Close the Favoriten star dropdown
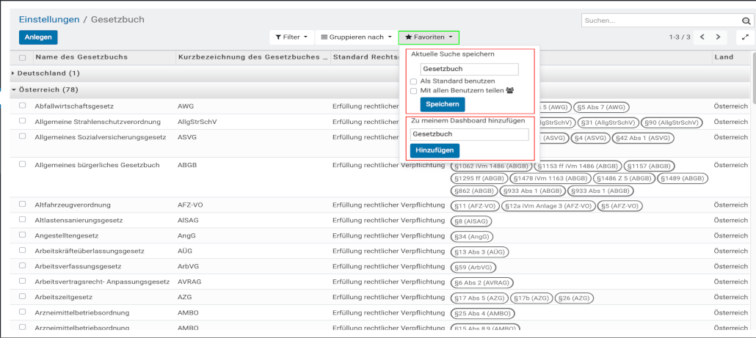 pyautogui.click(x=429, y=37)
